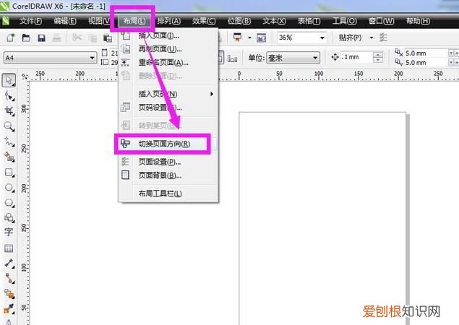Open the 编辑(E) menu
This screenshot has height=325, width=459.
point(65,21)
